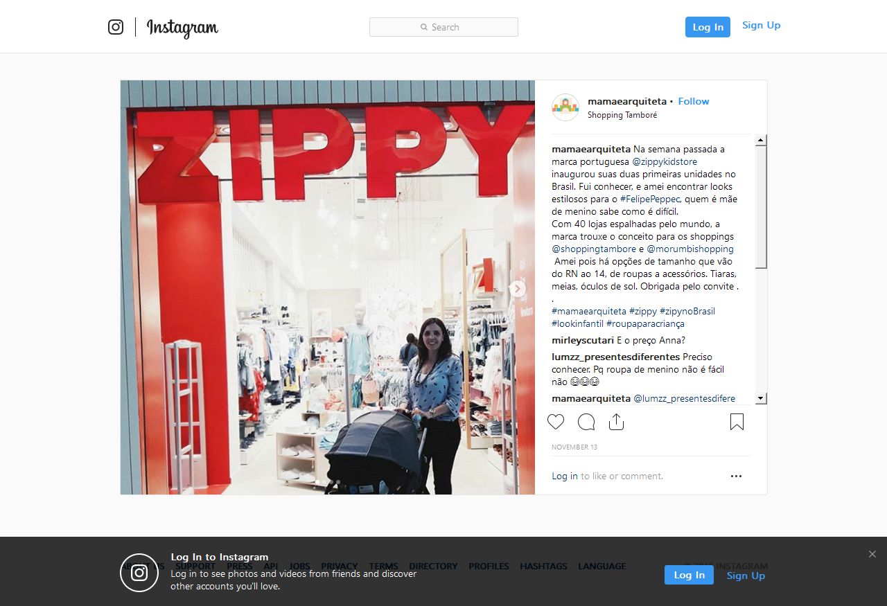Click the Instagram camera logo icon

point(116,27)
